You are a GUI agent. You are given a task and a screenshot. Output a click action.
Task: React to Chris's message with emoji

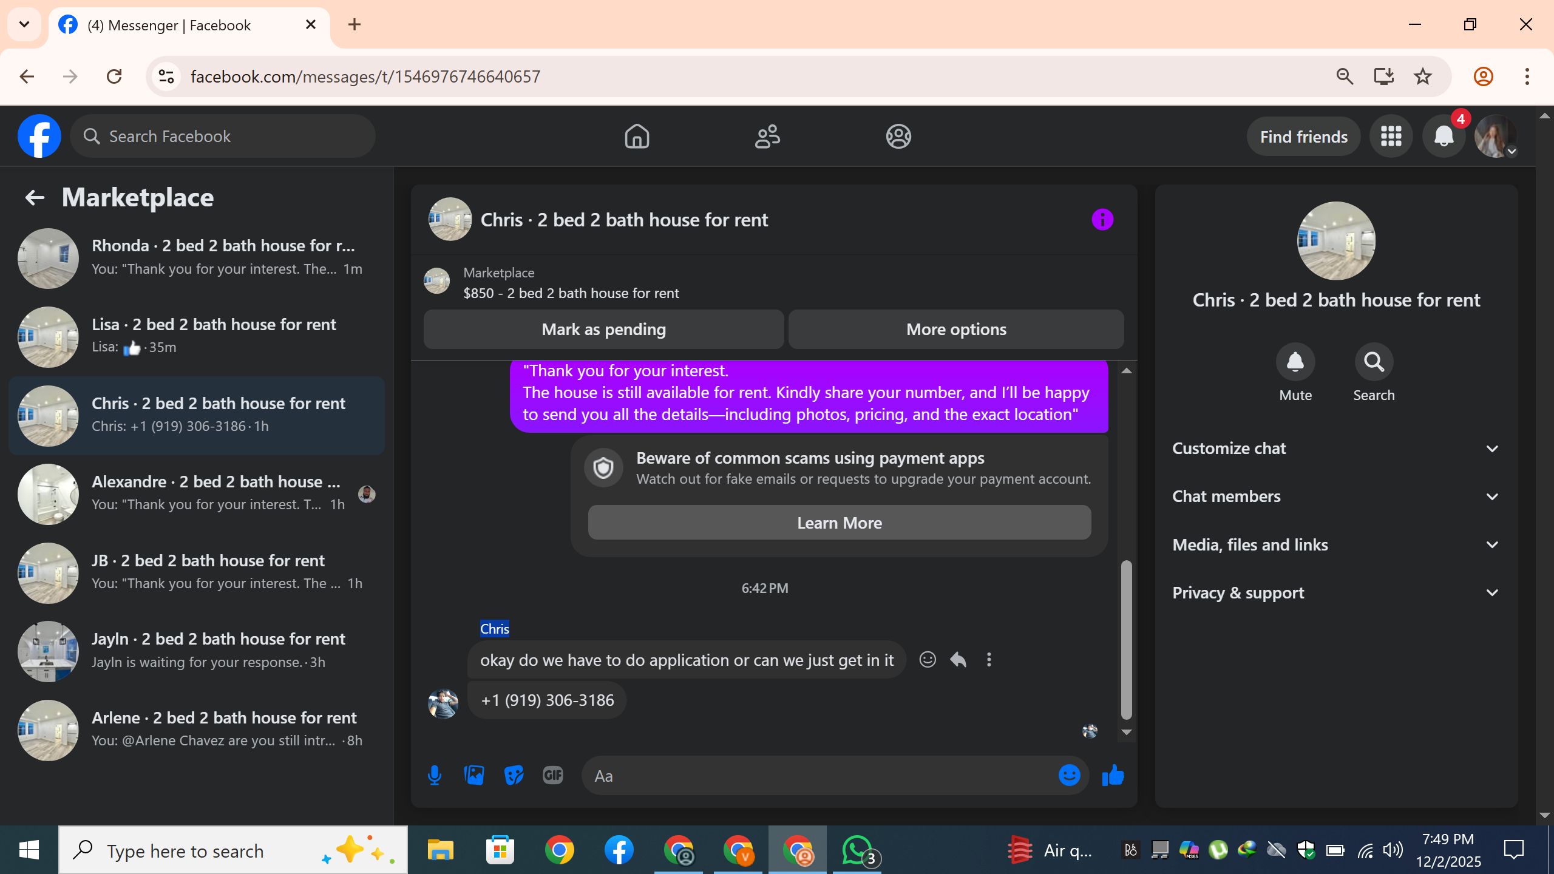pos(928,660)
